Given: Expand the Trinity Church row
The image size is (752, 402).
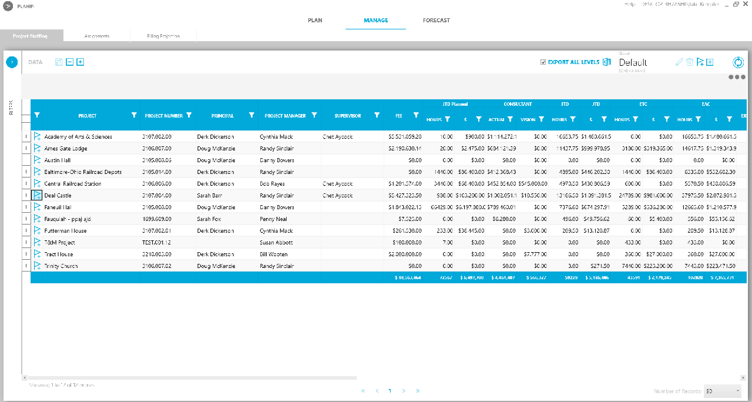Looking at the screenshot, I should pyautogui.click(x=26, y=266).
